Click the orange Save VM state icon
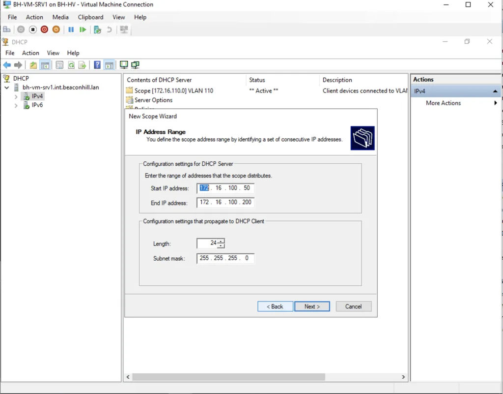 click(x=56, y=30)
